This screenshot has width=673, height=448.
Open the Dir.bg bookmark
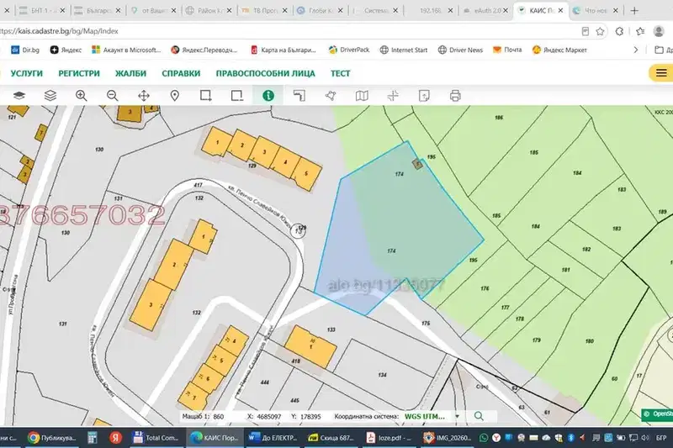[x=25, y=50]
